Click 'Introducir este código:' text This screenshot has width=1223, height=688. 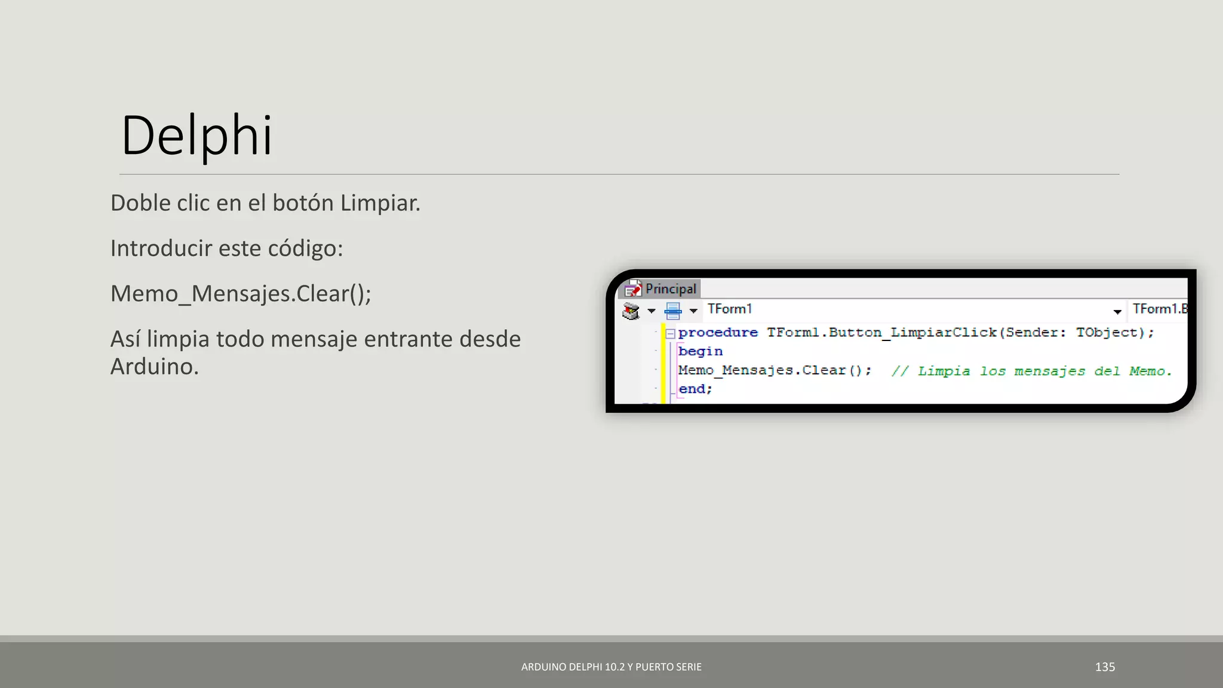click(x=227, y=248)
